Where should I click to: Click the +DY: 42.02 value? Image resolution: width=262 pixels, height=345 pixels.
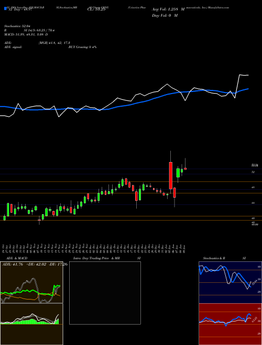tap(36, 264)
